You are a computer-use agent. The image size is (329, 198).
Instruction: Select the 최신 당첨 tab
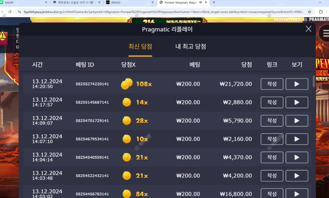pyautogui.click(x=140, y=46)
